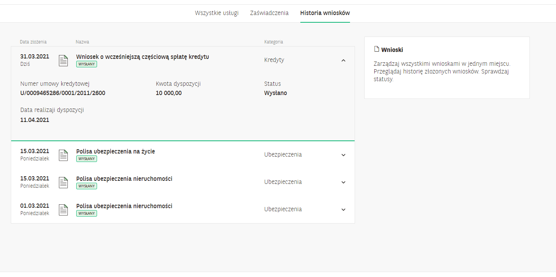Image resolution: width=556 pixels, height=277 pixels.
Task: Click the 15.03.2021 Polisa ubezpieczenia nieruchomości title
Action: 124,179
